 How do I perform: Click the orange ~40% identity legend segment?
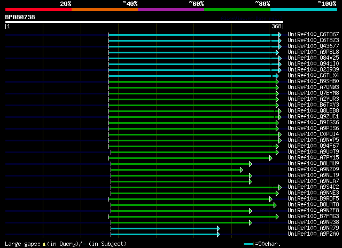point(105,10)
